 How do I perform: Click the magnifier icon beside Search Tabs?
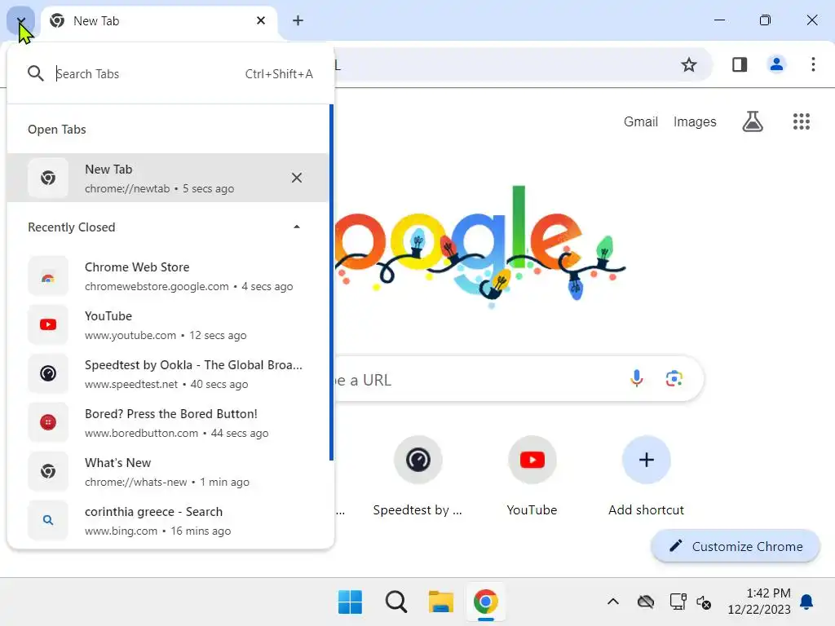(x=35, y=73)
